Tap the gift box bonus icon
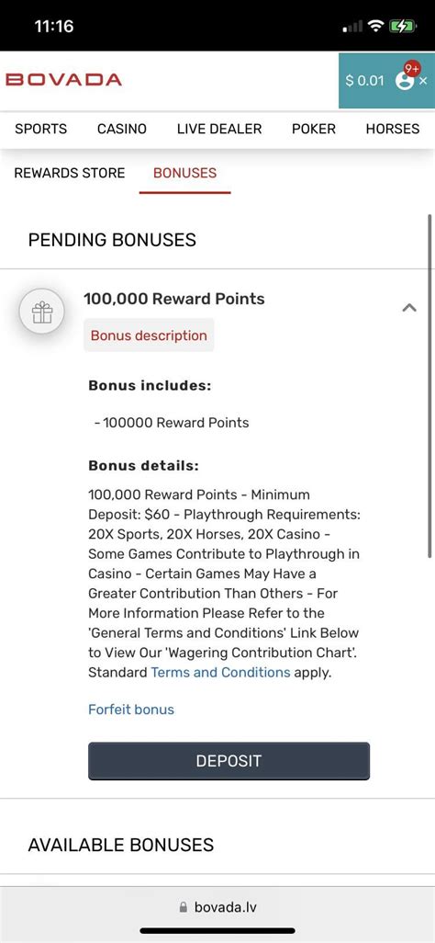This screenshot has height=943, width=435. click(x=41, y=312)
